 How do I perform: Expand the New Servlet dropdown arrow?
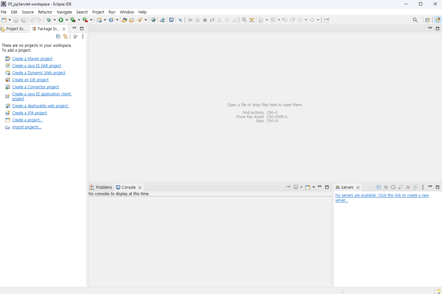117,20
